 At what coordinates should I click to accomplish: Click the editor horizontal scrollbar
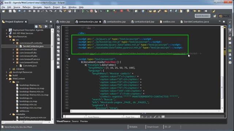(146, 111)
